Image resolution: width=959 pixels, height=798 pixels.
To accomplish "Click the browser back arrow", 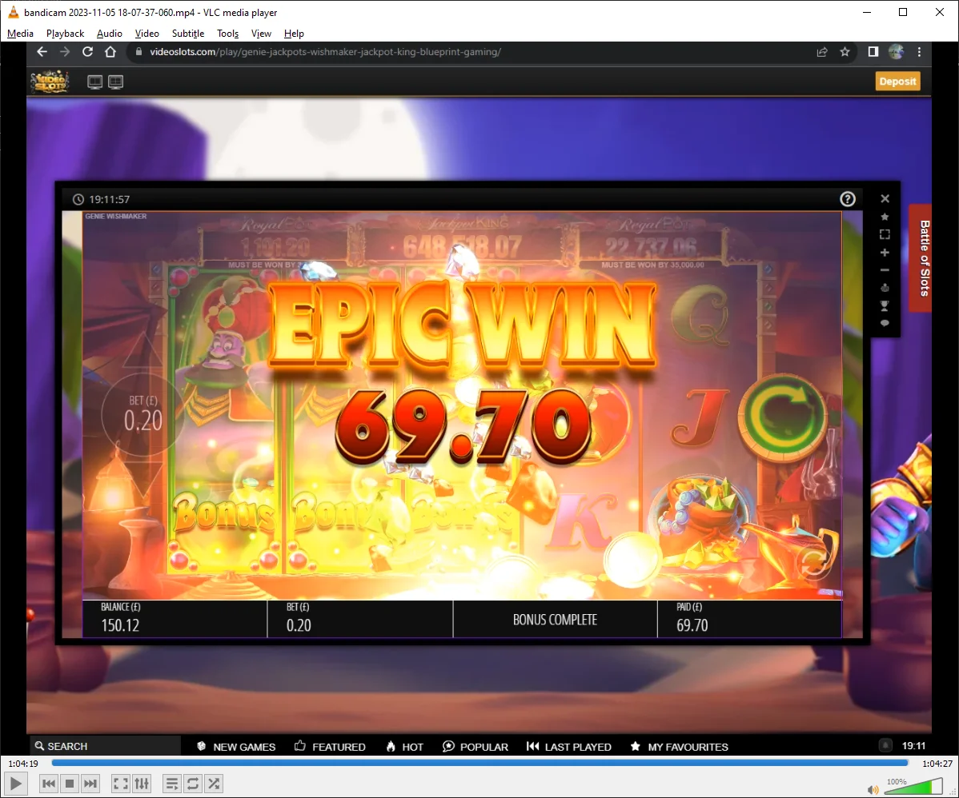I will coord(42,52).
